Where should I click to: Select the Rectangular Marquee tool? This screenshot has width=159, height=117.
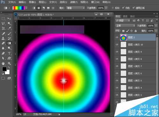pos(3,19)
